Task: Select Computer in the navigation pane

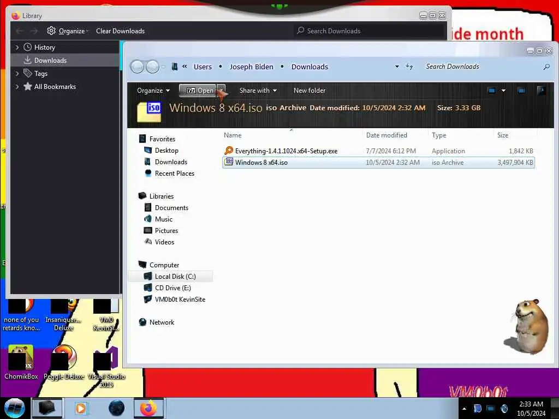Action: point(164,265)
